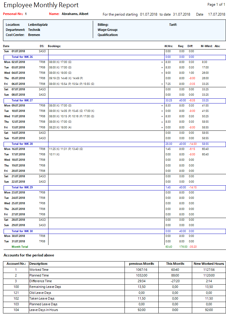The image size is (226, 314).
Task: Click the M-Wkrd: column header
Action: tap(207, 46)
